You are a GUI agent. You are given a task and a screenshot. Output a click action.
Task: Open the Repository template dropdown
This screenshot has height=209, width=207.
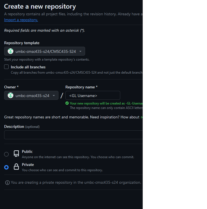45,51
